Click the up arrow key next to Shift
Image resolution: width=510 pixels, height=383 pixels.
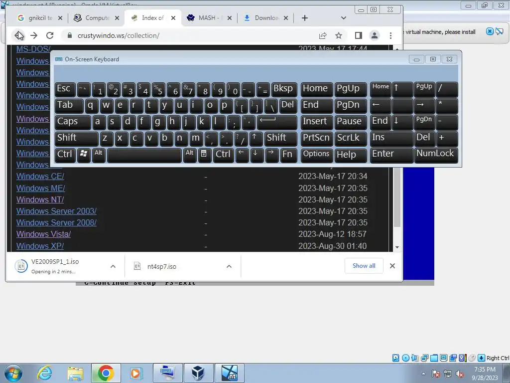click(255, 139)
